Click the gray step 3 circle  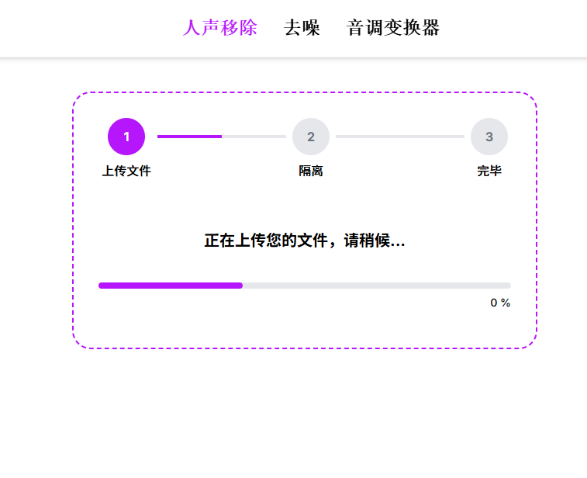click(489, 137)
